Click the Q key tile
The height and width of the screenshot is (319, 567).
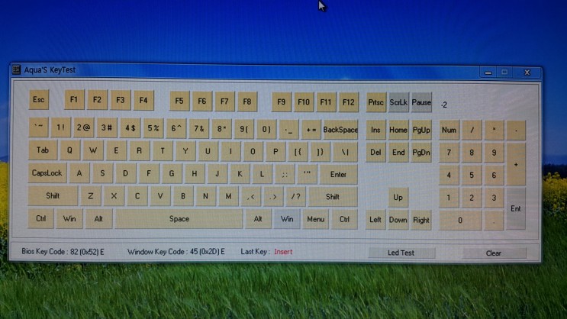pyautogui.click(x=69, y=150)
